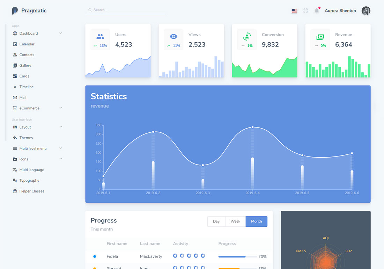Click the Timeline icon in sidebar
The image size is (384, 269).
coord(15,87)
